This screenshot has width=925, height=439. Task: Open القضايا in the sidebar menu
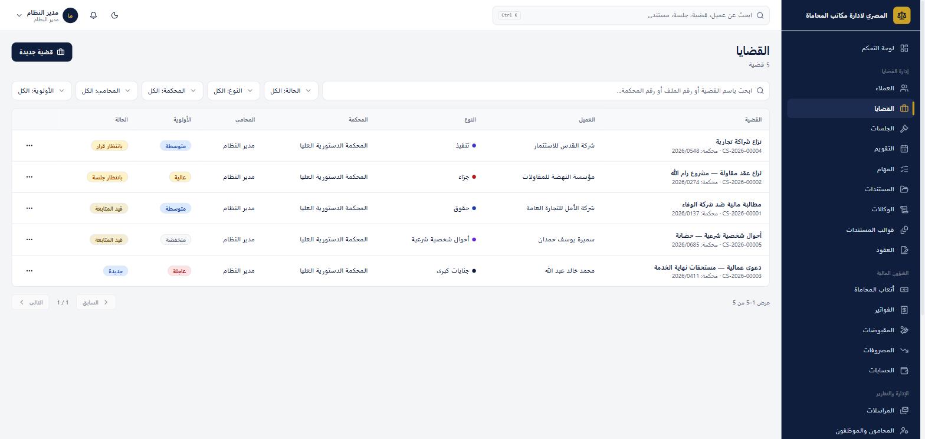(850, 109)
